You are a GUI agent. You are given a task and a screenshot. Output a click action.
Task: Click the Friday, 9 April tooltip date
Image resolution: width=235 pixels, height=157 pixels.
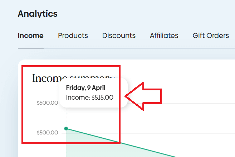pyautogui.click(x=85, y=88)
